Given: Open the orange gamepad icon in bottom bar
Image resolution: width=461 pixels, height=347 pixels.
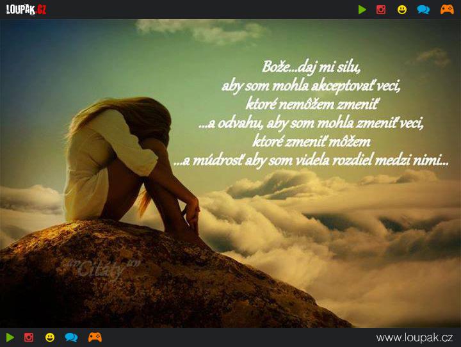Looking at the screenshot, I should pos(95,337).
